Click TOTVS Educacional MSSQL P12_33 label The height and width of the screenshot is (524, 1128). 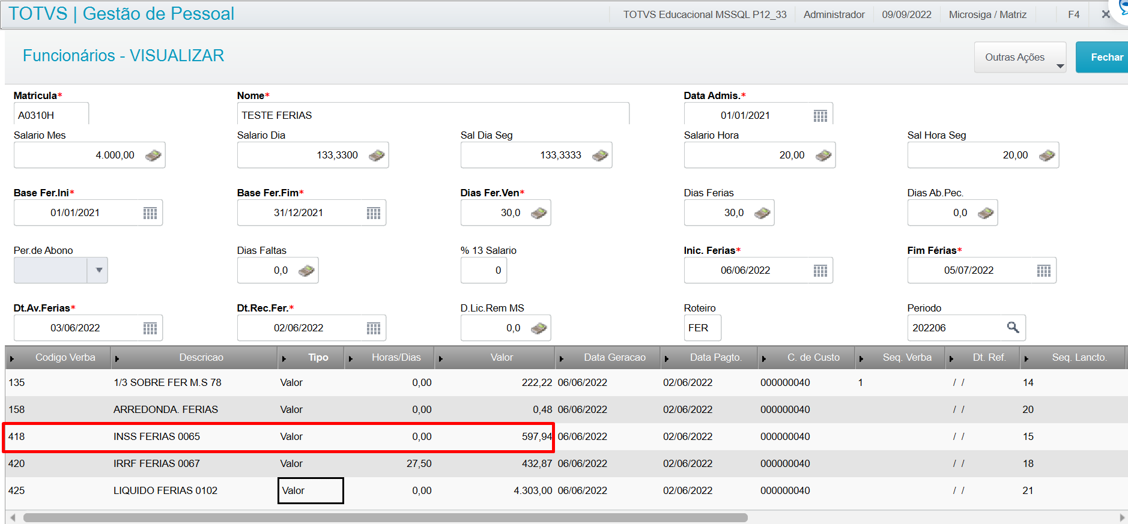pos(705,14)
